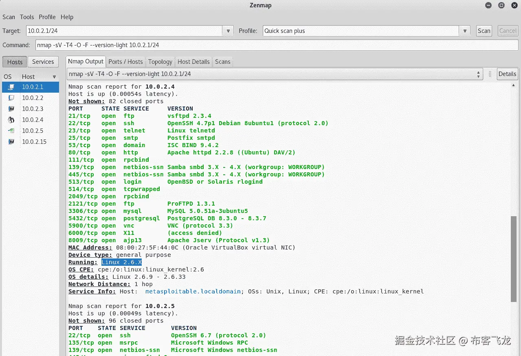Click the output pane vertical scrollbar thumb
This screenshot has width=521, height=356.
click(514, 259)
